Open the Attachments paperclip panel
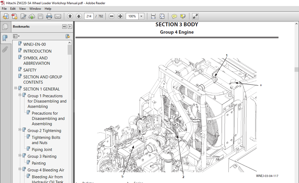Image resolution: width=299 pixels, height=183 pixels. (x=5, y=49)
